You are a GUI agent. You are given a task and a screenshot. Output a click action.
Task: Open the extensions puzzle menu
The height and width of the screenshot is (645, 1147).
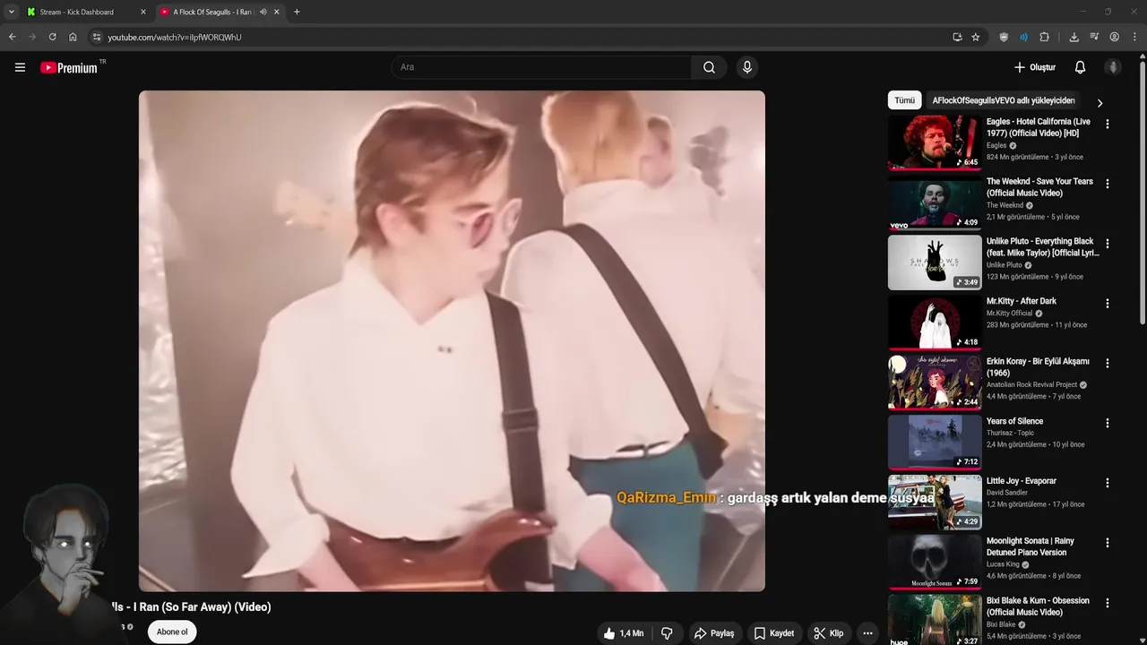pos(1044,37)
